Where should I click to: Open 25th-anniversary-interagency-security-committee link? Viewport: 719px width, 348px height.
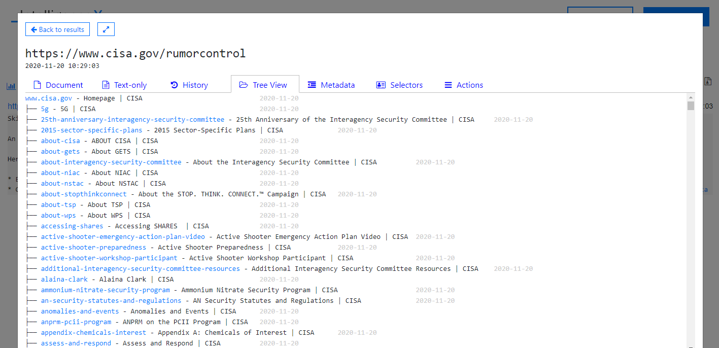(132, 120)
